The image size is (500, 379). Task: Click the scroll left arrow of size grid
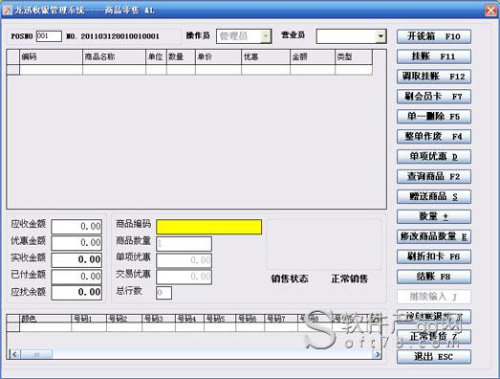(x=14, y=354)
